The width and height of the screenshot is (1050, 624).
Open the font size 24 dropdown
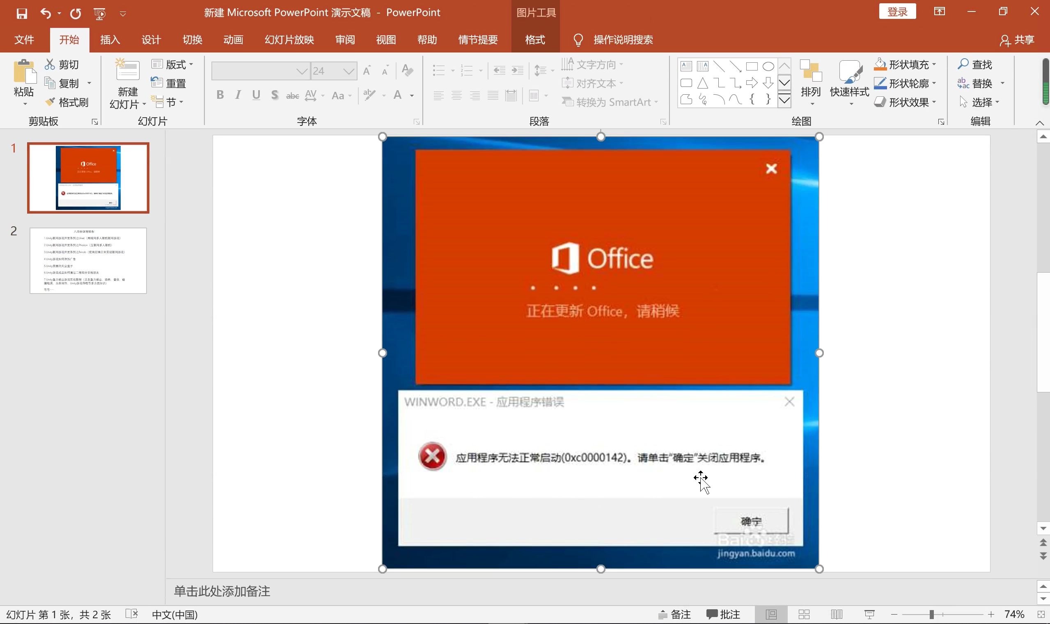(348, 71)
